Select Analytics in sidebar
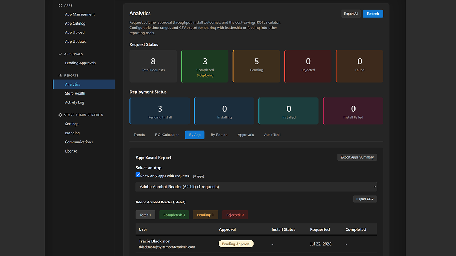 (84, 84)
